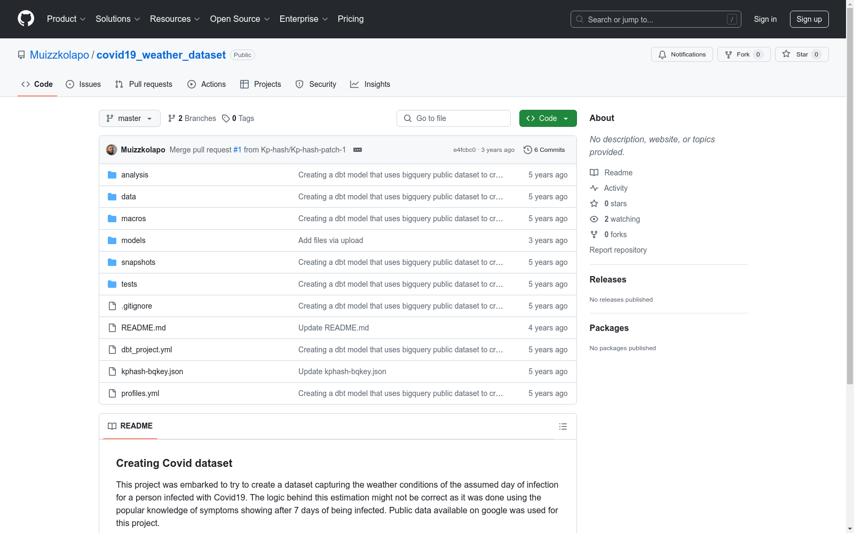Image resolution: width=854 pixels, height=533 pixels.
Task: Star this repository
Action: coord(802,54)
